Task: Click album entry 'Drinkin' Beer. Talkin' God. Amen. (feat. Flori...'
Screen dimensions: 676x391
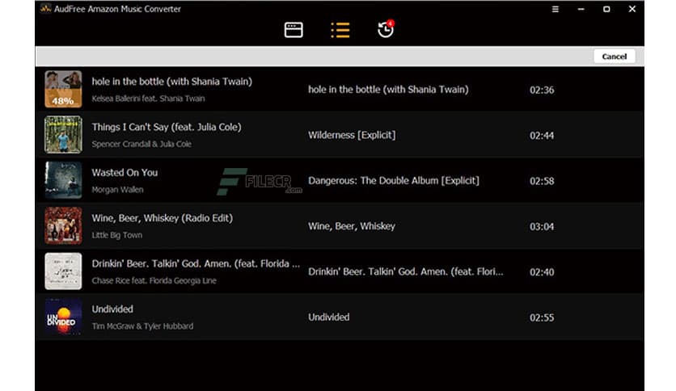Action: coord(405,271)
